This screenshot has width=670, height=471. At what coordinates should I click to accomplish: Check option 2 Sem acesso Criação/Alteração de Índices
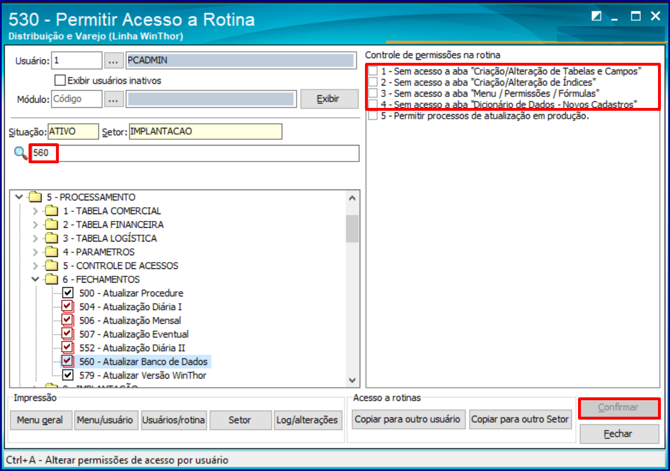click(373, 82)
